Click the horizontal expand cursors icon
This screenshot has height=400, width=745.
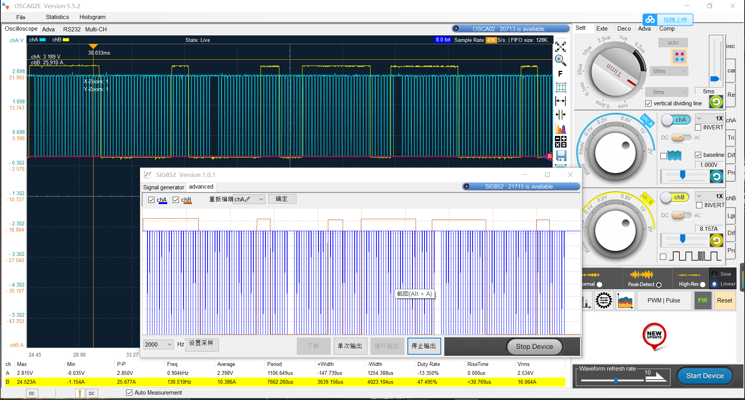click(560, 101)
